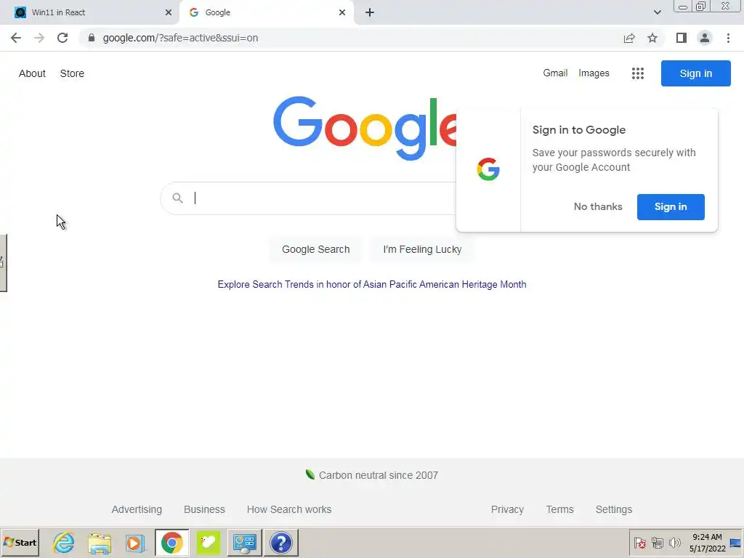The width and height of the screenshot is (744, 558).
Task: Dismiss popup with No thanks
Action: pyautogui.click(x=598, y=206)
